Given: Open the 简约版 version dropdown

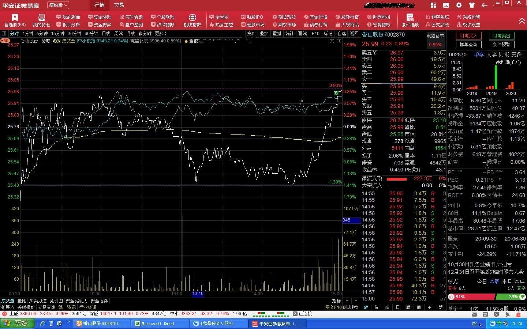Looking at the screenshot, I should coord(58,5).
